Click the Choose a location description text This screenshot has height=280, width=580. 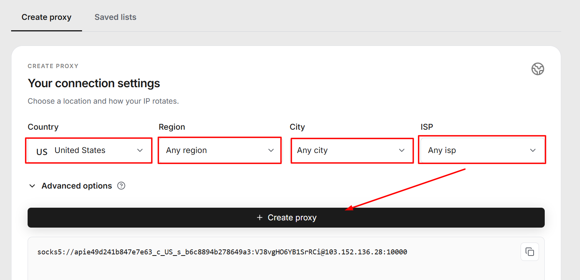coord(103,101)
